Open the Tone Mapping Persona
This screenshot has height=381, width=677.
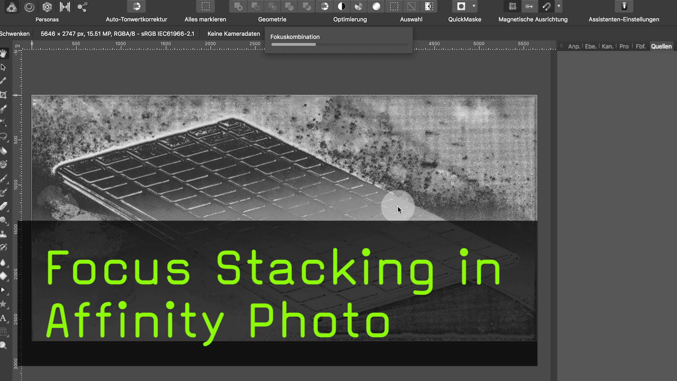click(x=65, y=7)
